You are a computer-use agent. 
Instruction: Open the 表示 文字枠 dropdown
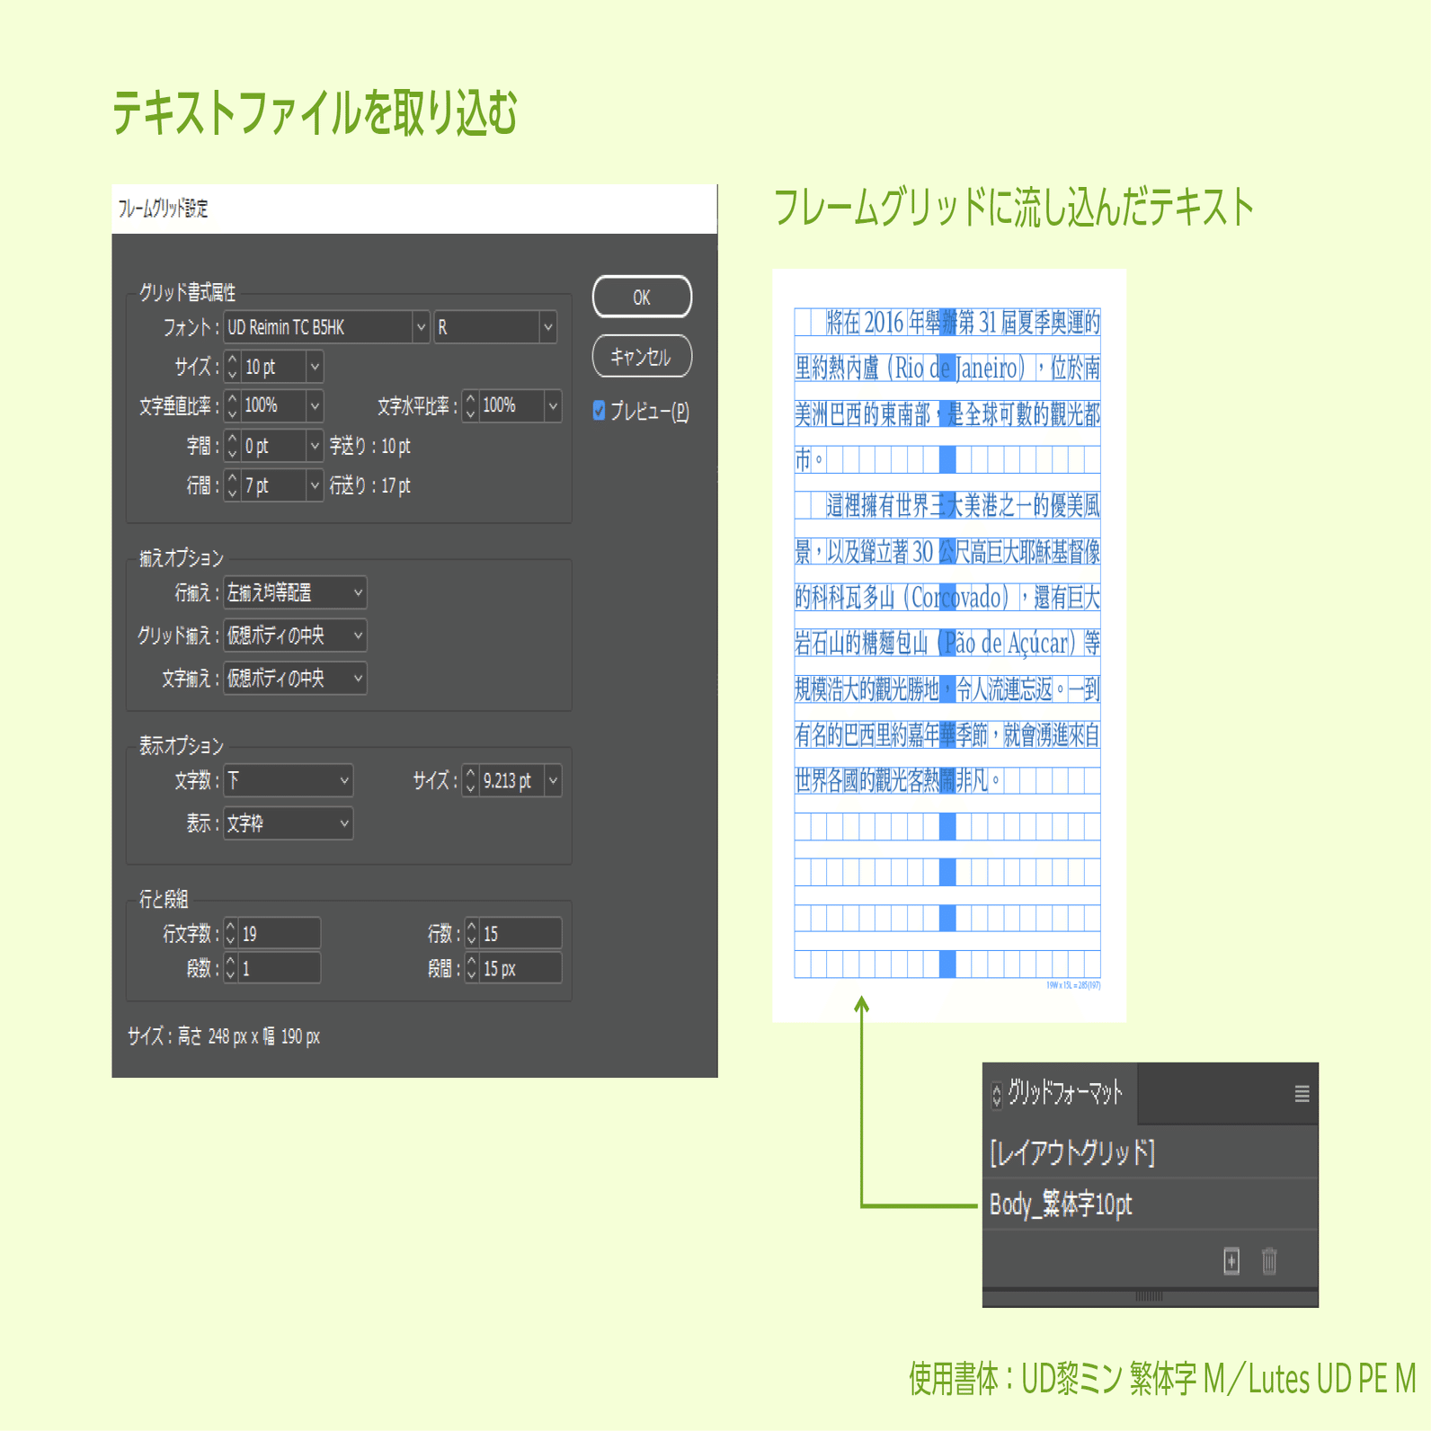[x=288, y=823]
